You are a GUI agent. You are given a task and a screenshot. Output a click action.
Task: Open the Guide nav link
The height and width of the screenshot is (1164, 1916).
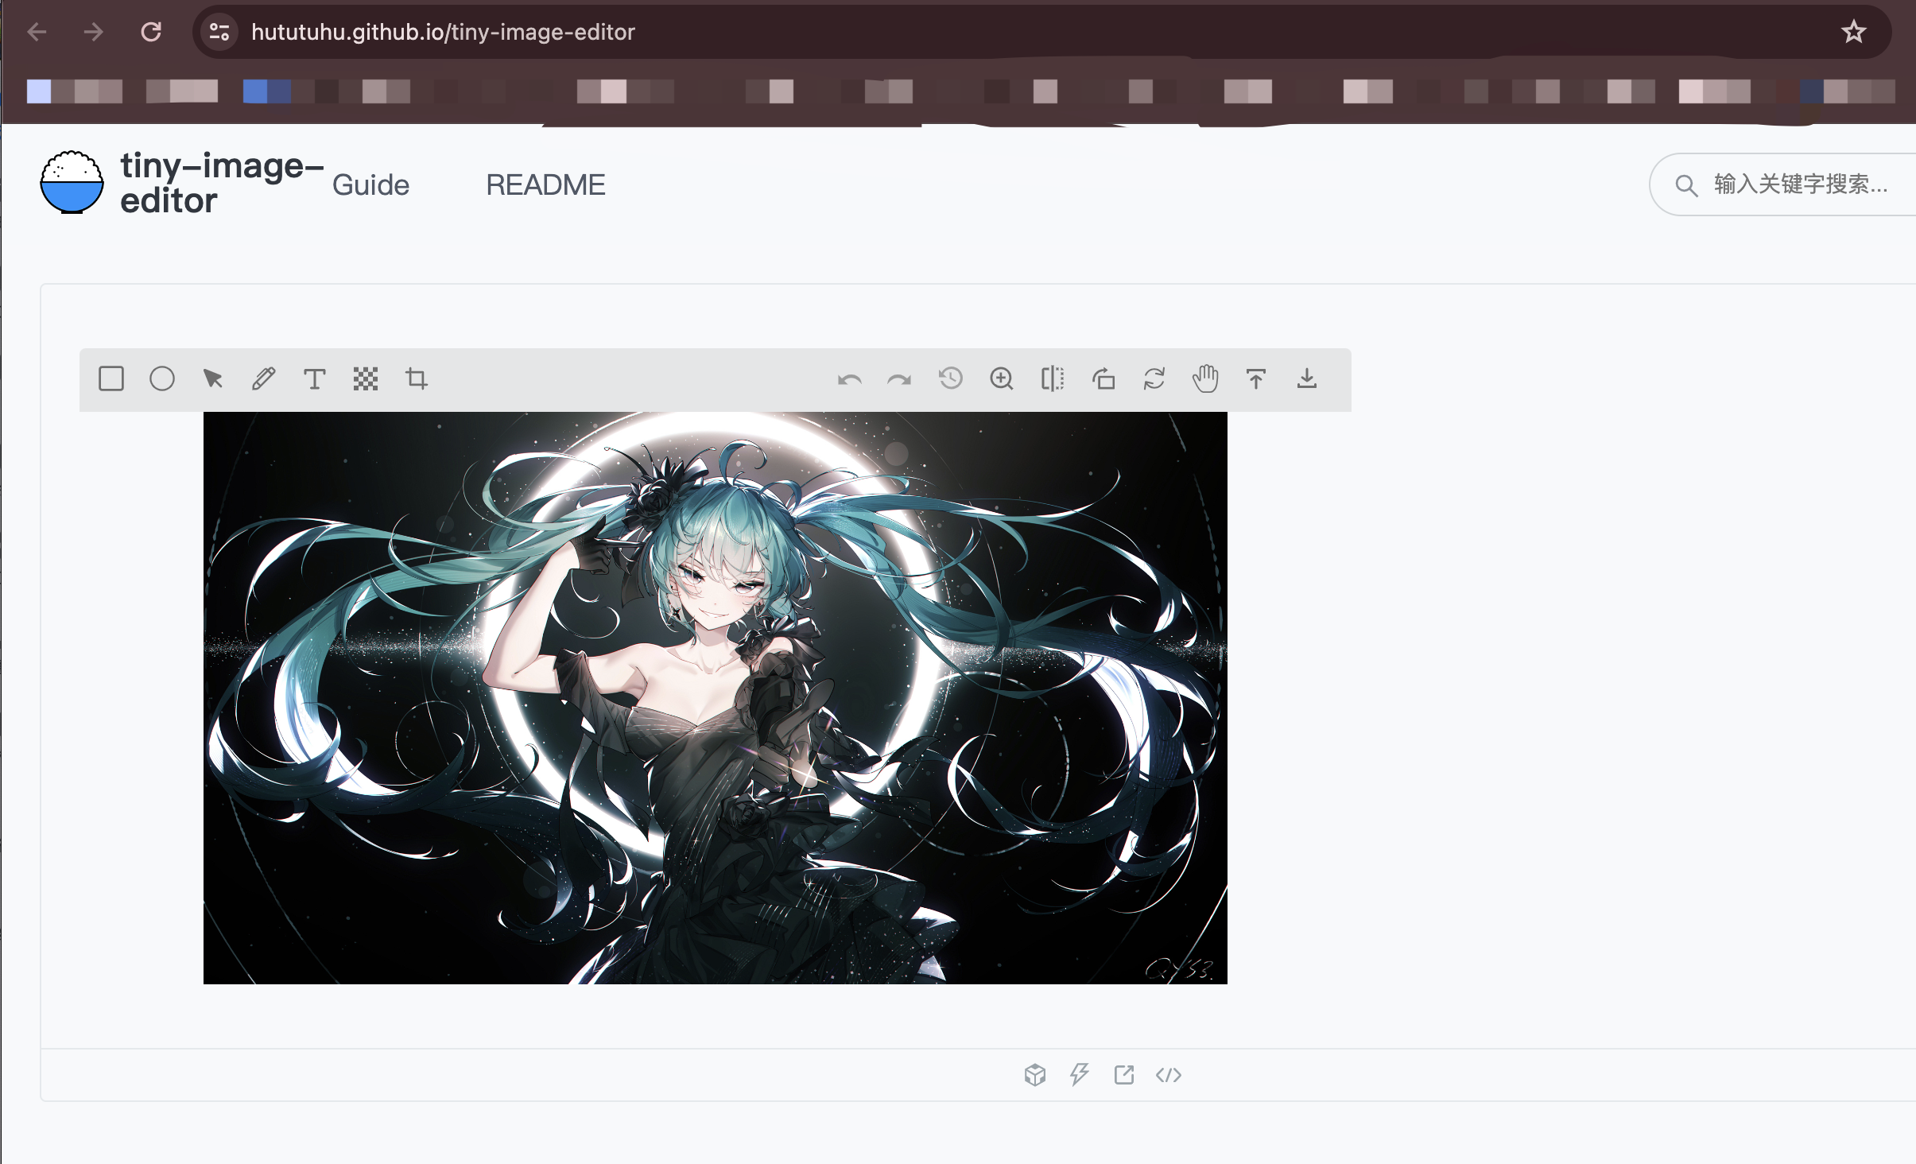pos(370,185)
